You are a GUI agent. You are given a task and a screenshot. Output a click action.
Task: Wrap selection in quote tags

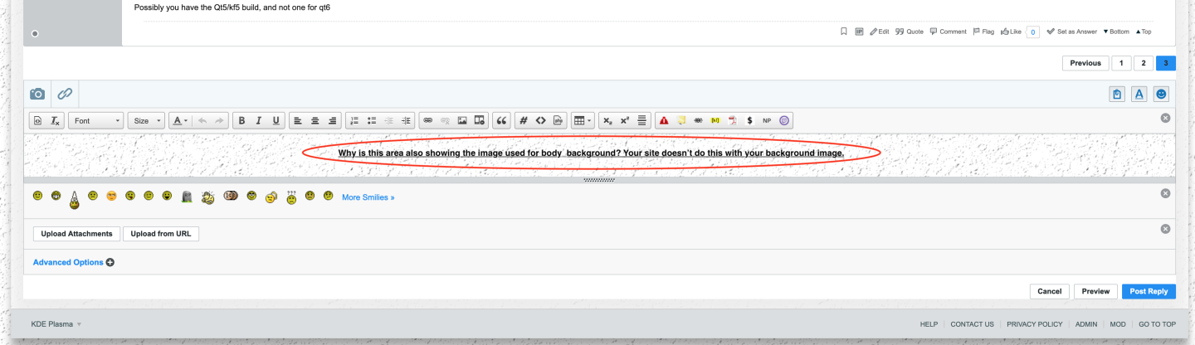point(501,120)
